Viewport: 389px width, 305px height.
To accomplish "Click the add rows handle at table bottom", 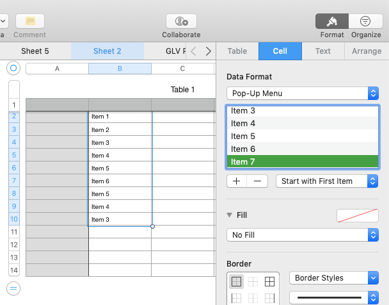I will click(13, 288).
